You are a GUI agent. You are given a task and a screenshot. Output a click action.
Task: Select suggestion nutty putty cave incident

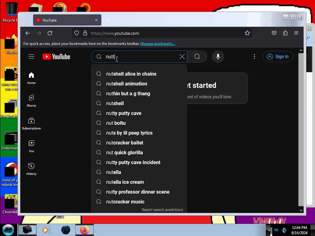(x=139, y=162)
